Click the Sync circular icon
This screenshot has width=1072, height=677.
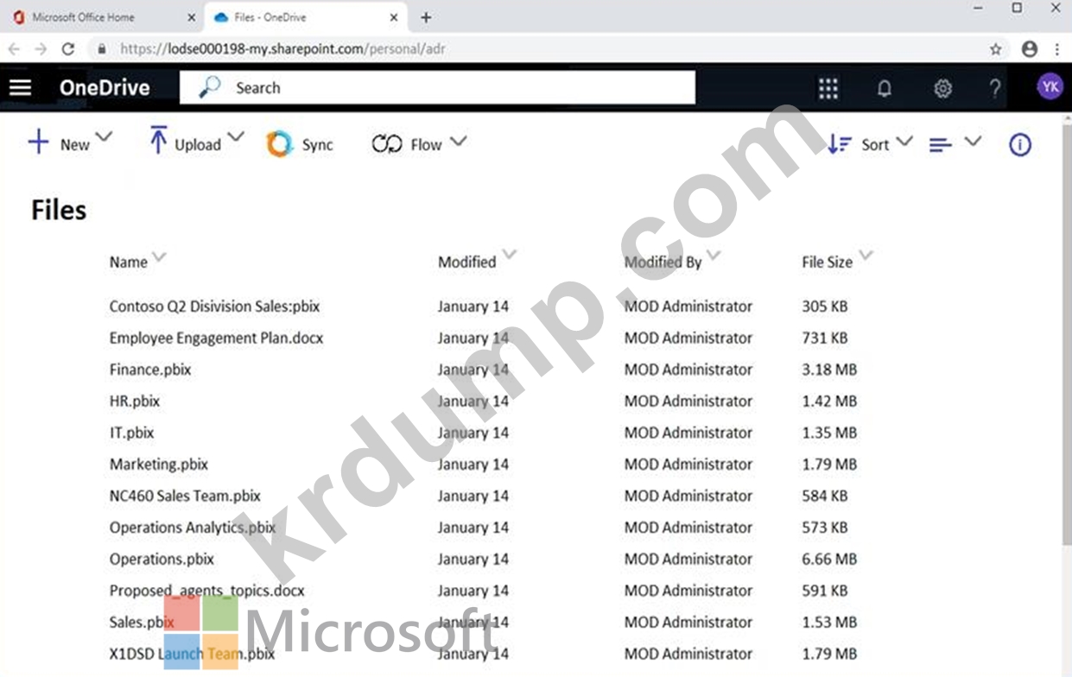coord(279,144)
